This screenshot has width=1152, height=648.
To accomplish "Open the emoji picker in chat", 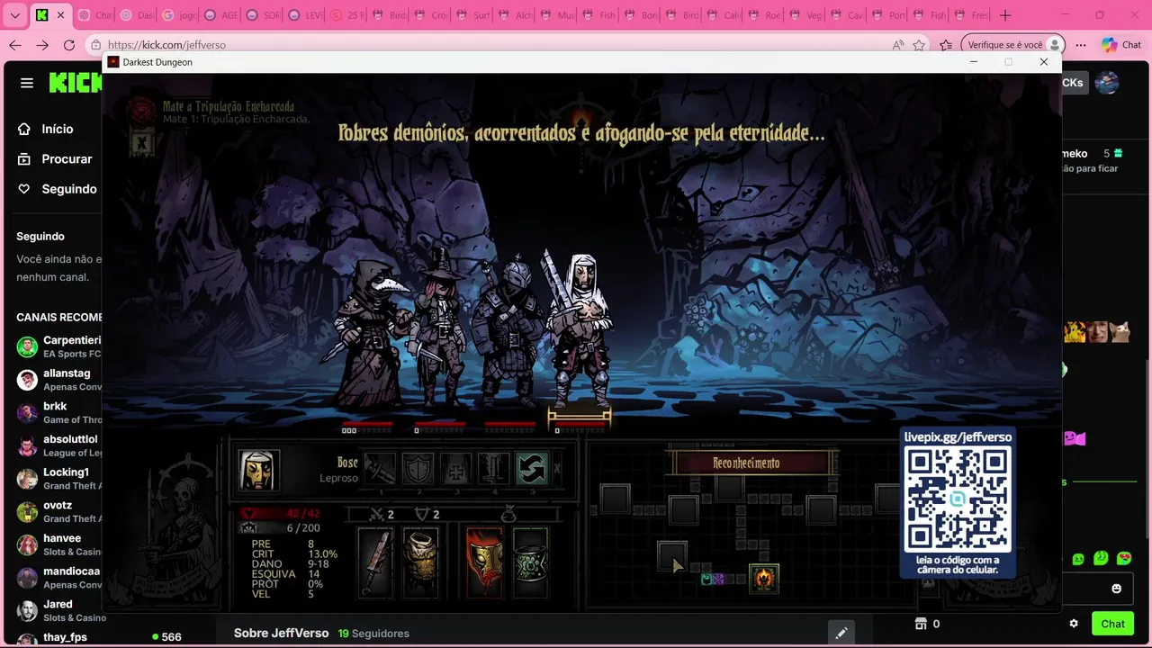I will [1117, 589].
